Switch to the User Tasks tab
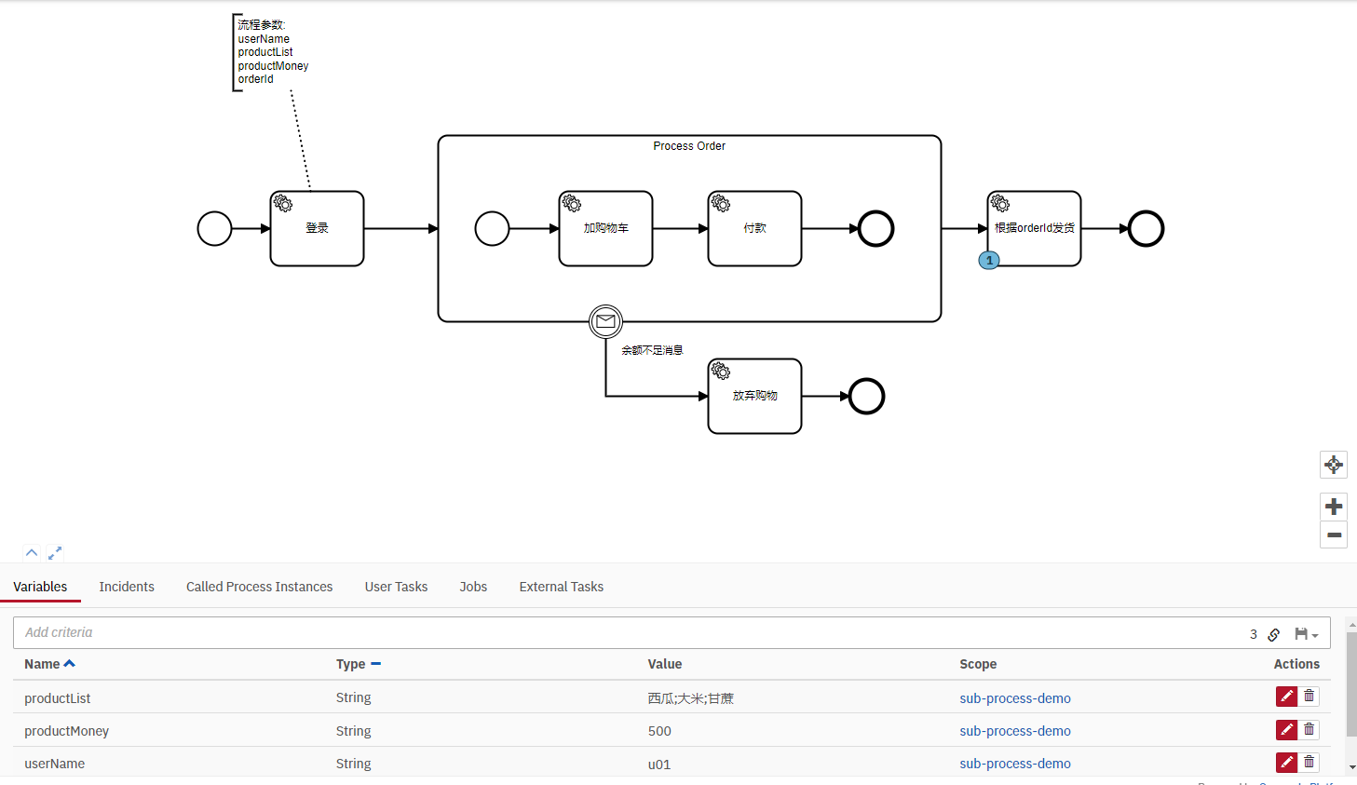Screen dimensions: 1357x785 [396, 587]
